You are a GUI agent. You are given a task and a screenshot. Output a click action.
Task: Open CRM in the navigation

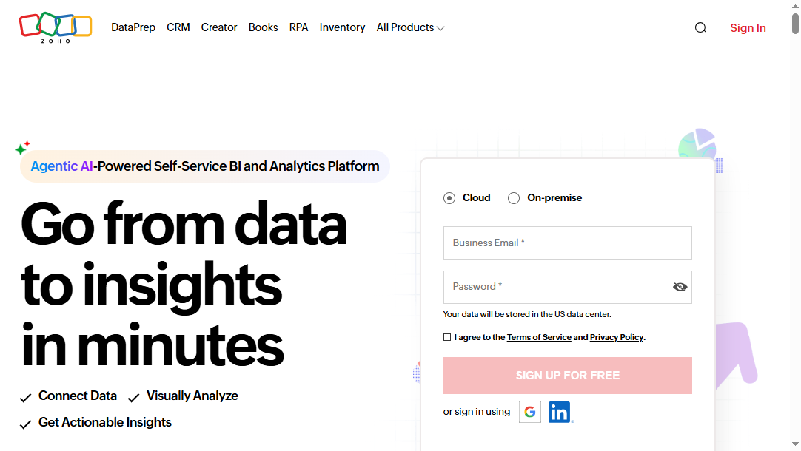point(178,27)
